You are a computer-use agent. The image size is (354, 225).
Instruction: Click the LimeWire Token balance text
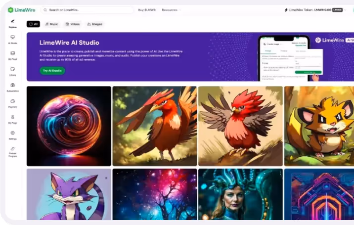click(x=310, y=10)
